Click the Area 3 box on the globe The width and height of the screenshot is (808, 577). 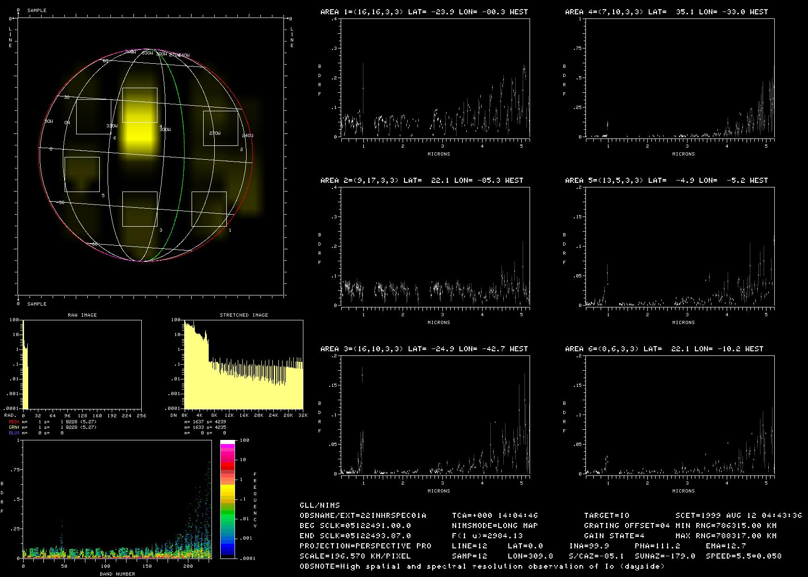pos(139,209)
